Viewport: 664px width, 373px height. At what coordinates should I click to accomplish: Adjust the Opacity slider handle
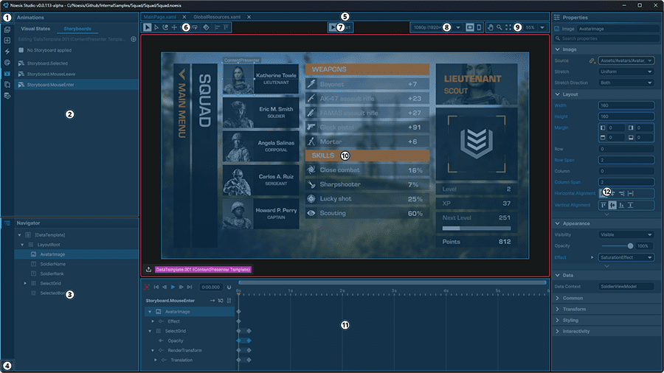point(630,245)
